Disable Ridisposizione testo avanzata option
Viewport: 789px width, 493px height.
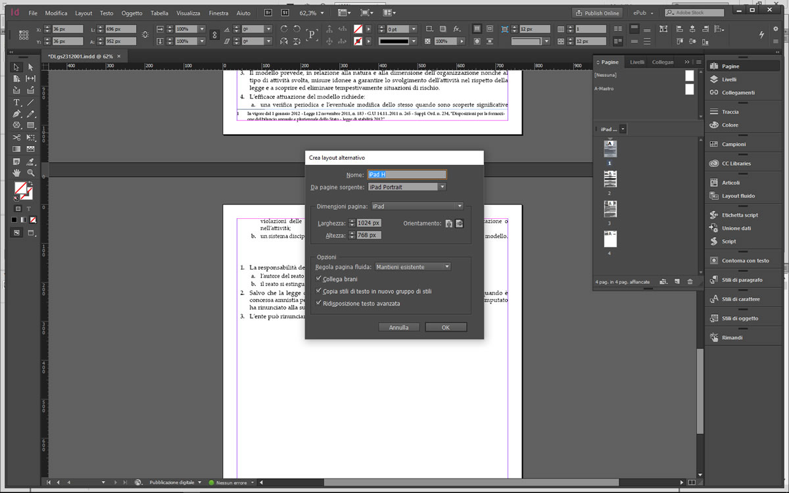[319, 303]
